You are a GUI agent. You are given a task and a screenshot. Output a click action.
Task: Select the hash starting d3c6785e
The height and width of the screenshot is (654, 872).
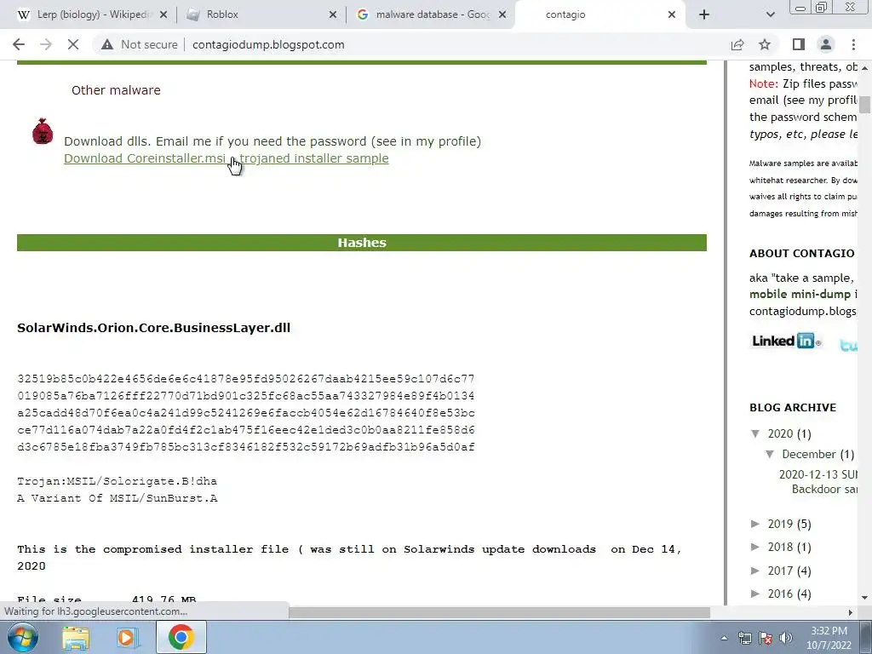pos(246,447)
